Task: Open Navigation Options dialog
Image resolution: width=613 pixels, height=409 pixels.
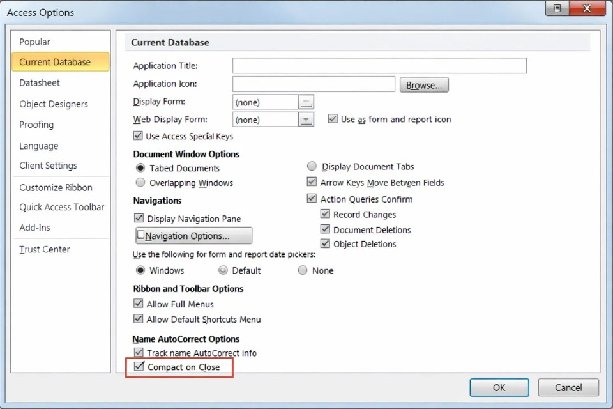Action: [194, 236]
